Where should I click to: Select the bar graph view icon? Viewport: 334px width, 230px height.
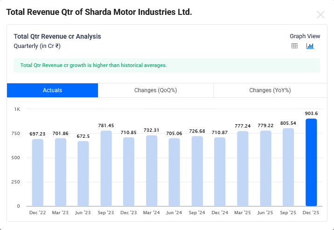click(x=310, y=46)
